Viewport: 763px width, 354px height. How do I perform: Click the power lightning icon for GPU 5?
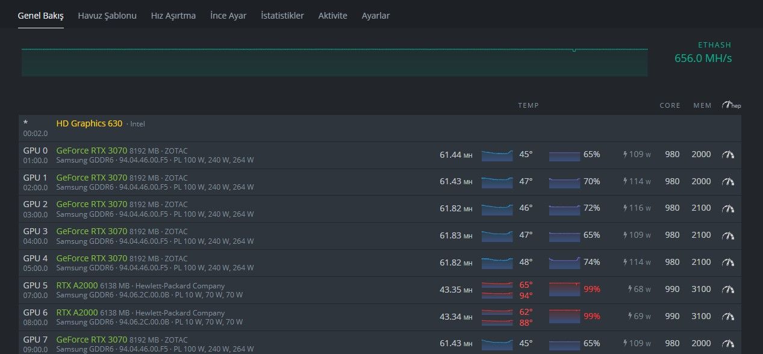click(x=631, y=290)
